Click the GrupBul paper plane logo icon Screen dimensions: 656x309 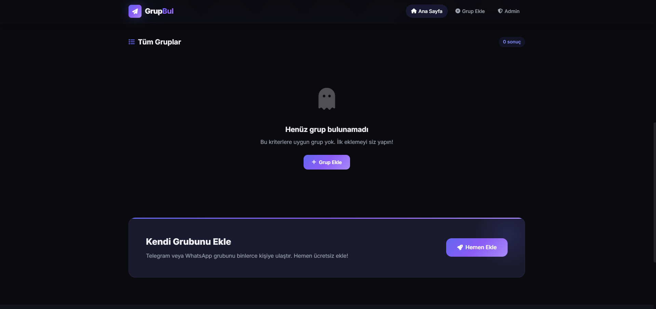tap(135, 11)
